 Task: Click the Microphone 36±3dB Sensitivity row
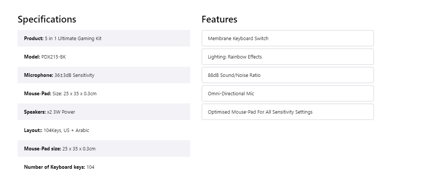pyautogui.click(x=104, y=75)
